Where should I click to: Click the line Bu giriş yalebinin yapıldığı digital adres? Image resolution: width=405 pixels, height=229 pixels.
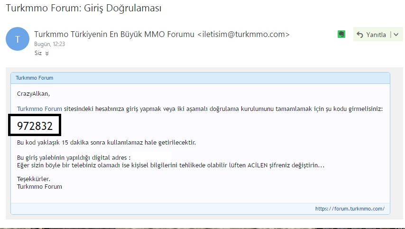74,158
